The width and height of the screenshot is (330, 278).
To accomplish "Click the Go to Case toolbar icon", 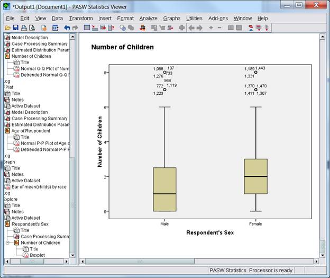I will [x=95, y=28].
